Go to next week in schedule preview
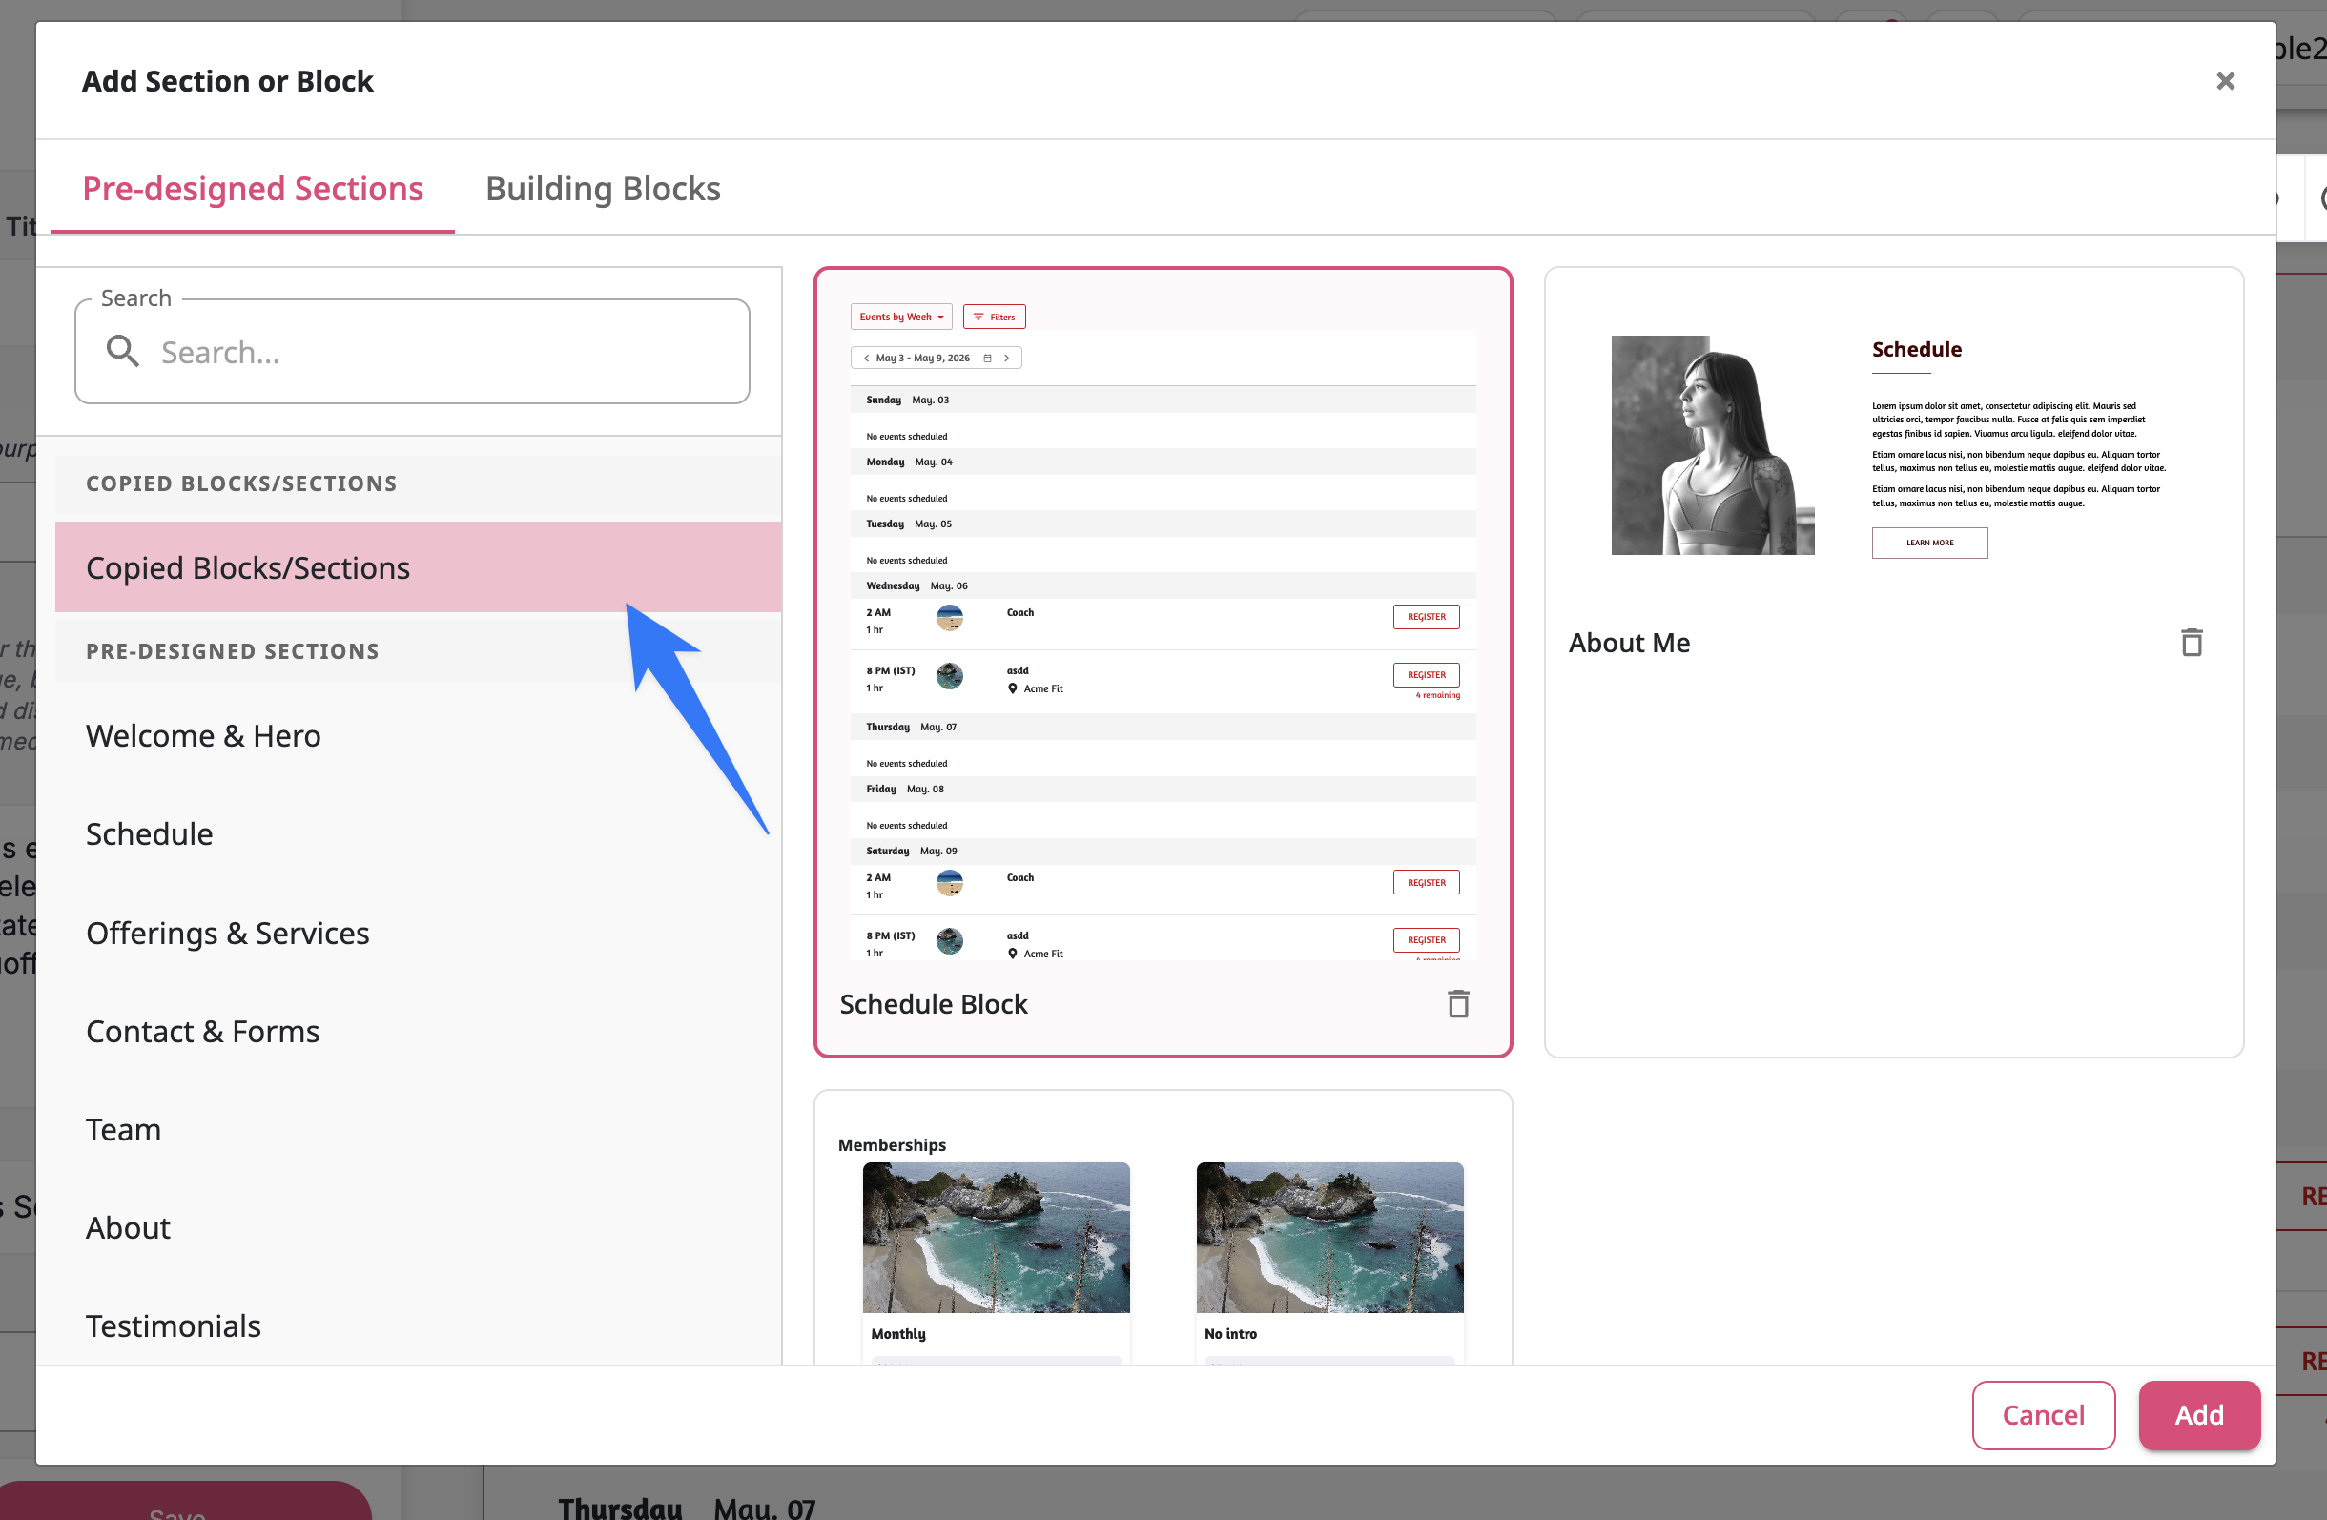 point(1006,358)
